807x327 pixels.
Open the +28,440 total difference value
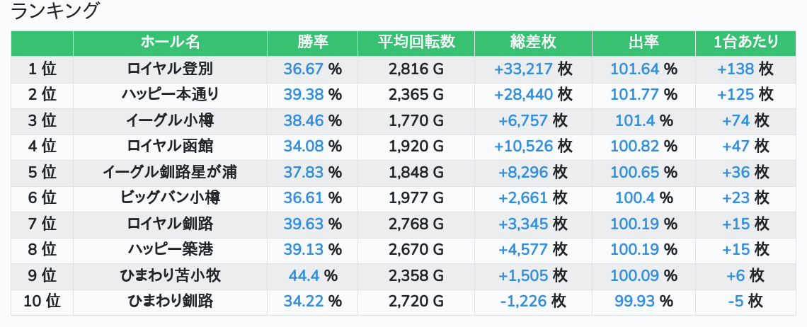pos(523,95)
